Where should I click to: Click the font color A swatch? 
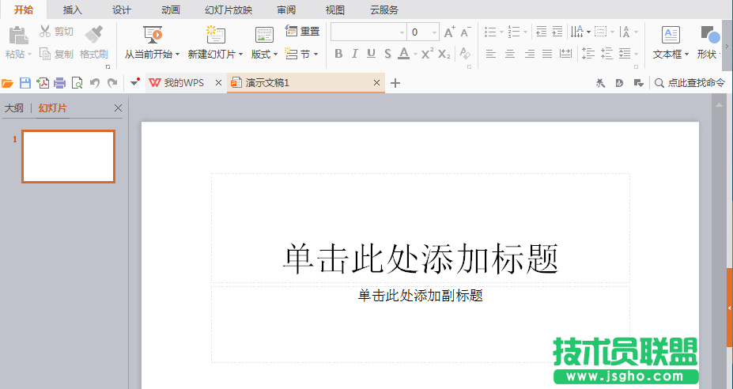(x=404, y=54)
